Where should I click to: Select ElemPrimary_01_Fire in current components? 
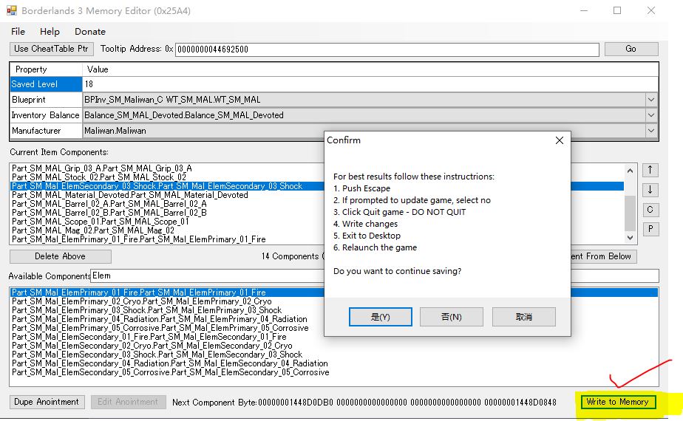coord(138,239)
